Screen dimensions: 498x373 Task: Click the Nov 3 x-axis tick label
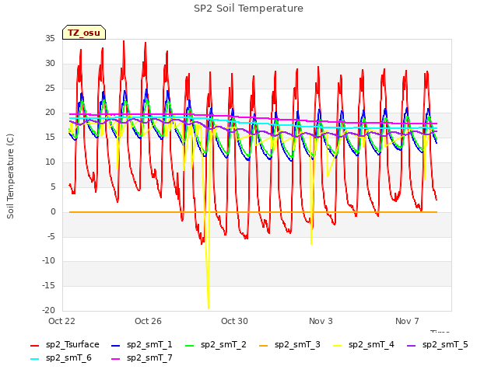[321, 321]
